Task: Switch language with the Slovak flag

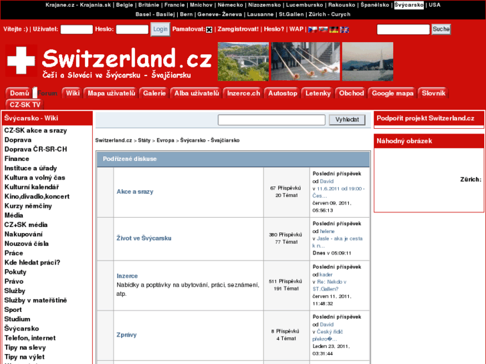Action: click(323, 29)
